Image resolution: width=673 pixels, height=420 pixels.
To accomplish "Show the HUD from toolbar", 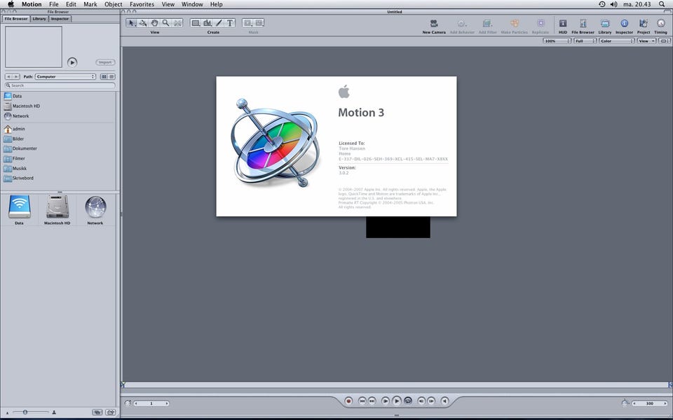I will [x=563, y=24].
